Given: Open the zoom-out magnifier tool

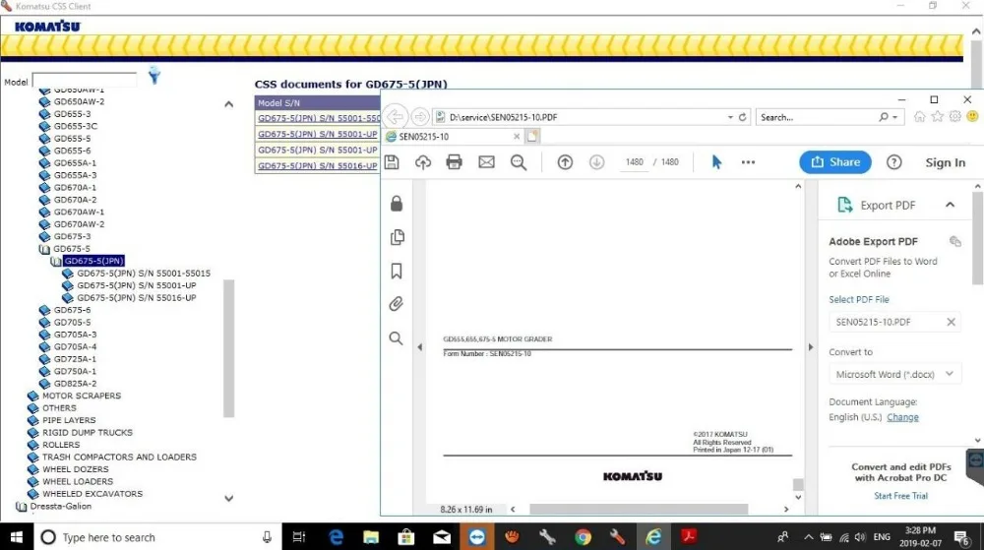Looking at the screenshot, I should click(519, 162).
